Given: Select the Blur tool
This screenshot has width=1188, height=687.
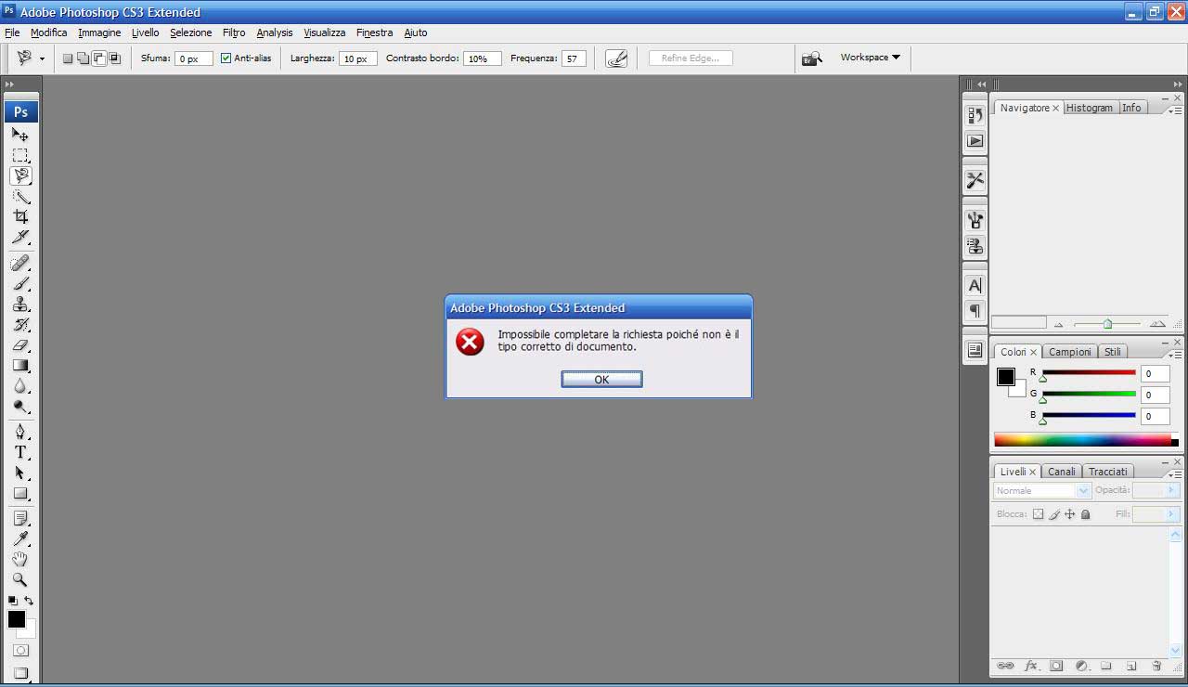Looking at the screenshot, I should click(20, 386).
